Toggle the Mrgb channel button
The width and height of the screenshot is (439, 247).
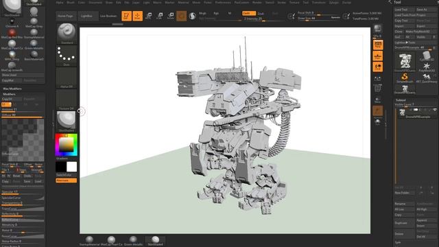[202, 14]
